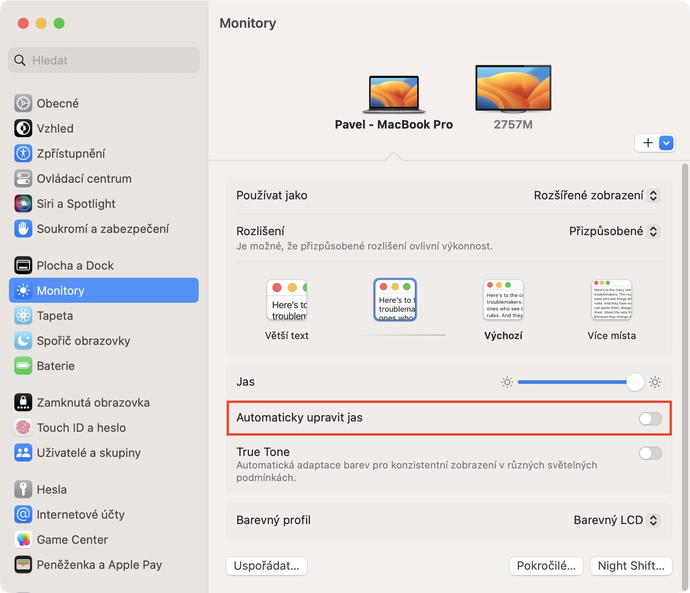Image resolution: width=690 pixels, height=593 pixels.
Task: Select the Více místa resolution thumbnail
Action: tap(611, 300)
